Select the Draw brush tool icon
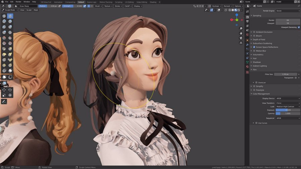 [x=4, y=16]
